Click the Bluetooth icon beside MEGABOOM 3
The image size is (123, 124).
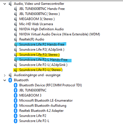click(16, 95)
